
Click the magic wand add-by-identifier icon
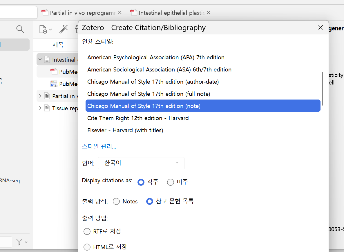[64, 29]
